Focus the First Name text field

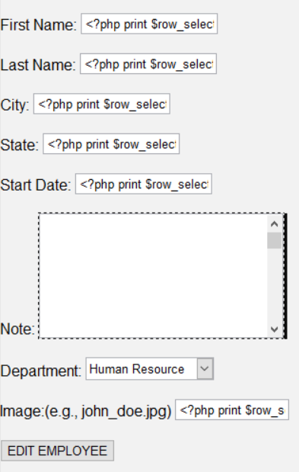click(x=149, y=24)
